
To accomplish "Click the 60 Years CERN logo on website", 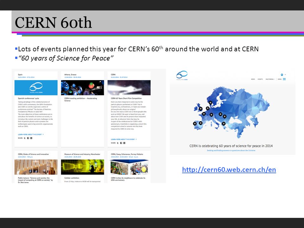I will (x=182, y=76).
